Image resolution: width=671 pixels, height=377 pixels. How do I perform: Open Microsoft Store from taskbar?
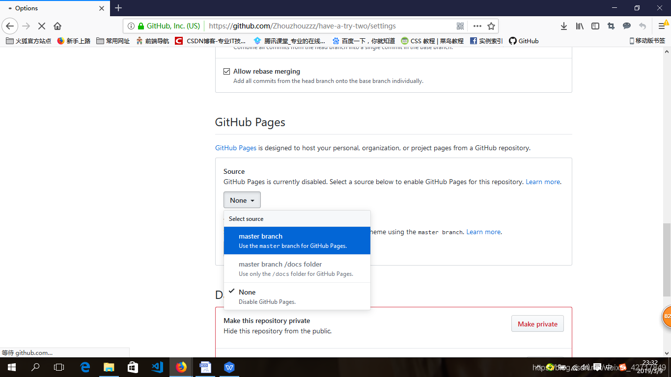pyautogui.click(x=133, y=367)
